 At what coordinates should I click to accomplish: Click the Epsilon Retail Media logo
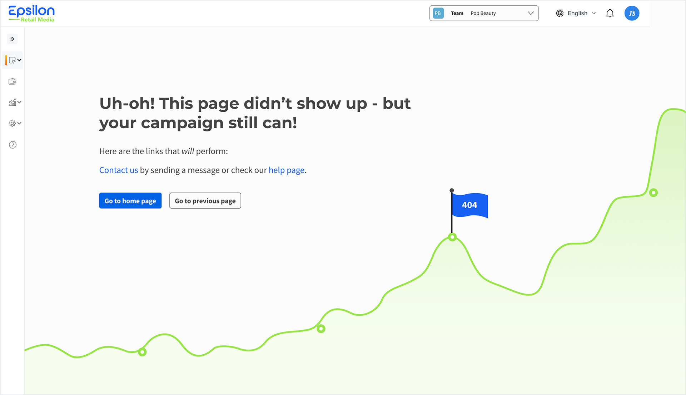click(31, 14)
